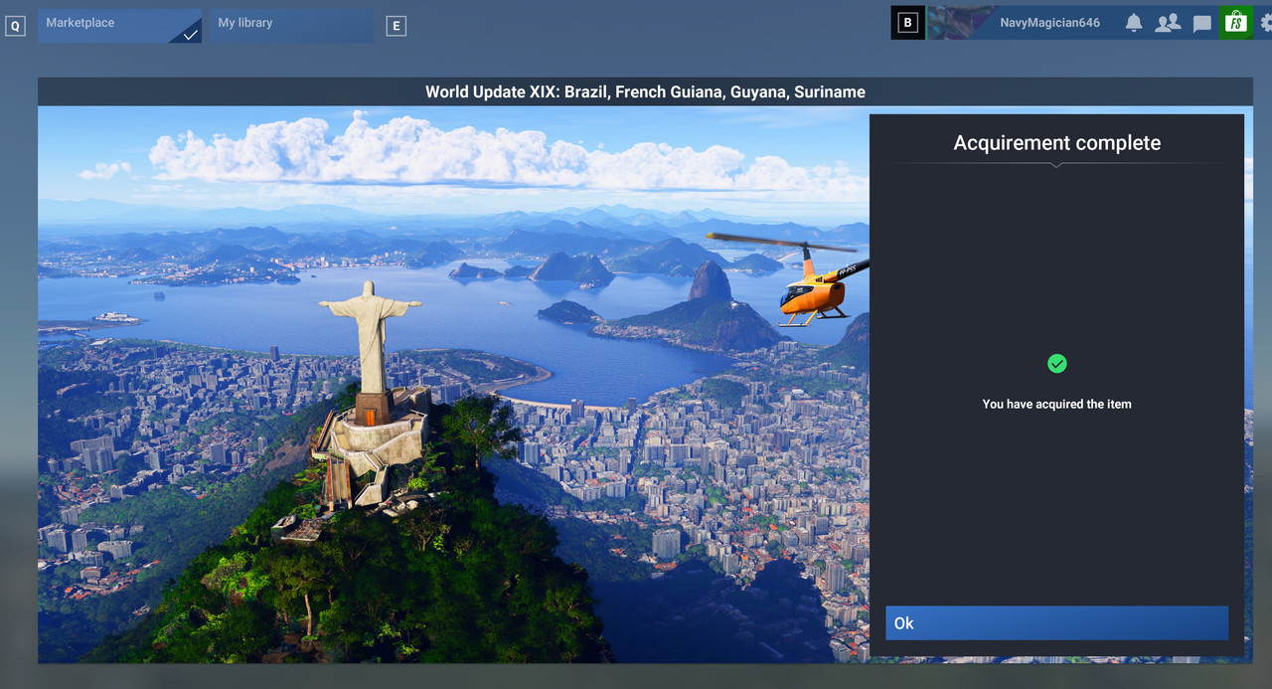Click the World Update XIX title bar
This screenshot has width=1272, height=689.
[645, 91]
